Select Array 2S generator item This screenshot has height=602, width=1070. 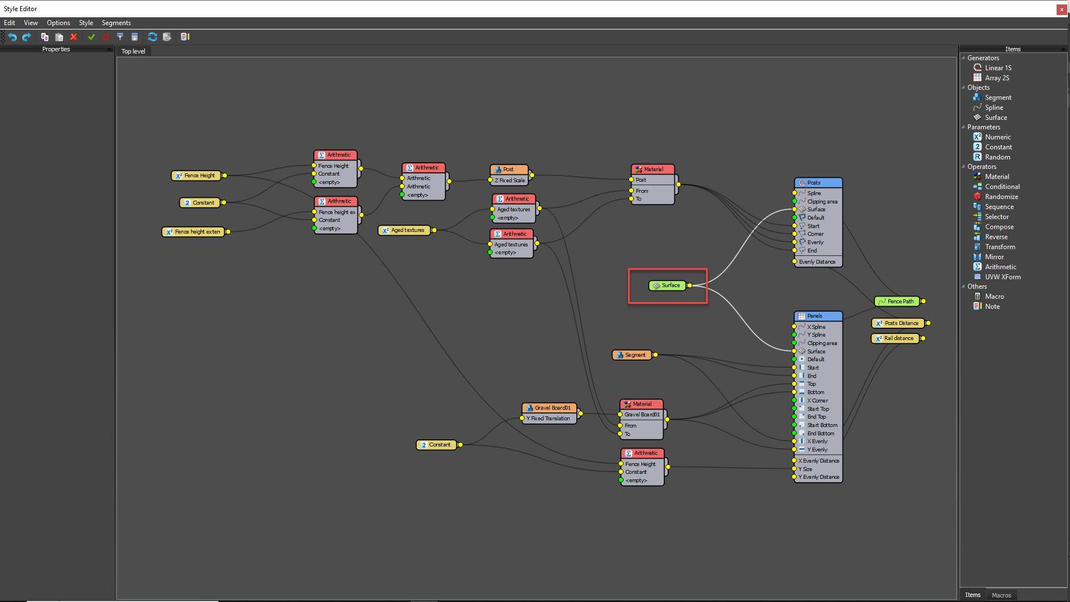pyautogui.click(x=996, y=78)
